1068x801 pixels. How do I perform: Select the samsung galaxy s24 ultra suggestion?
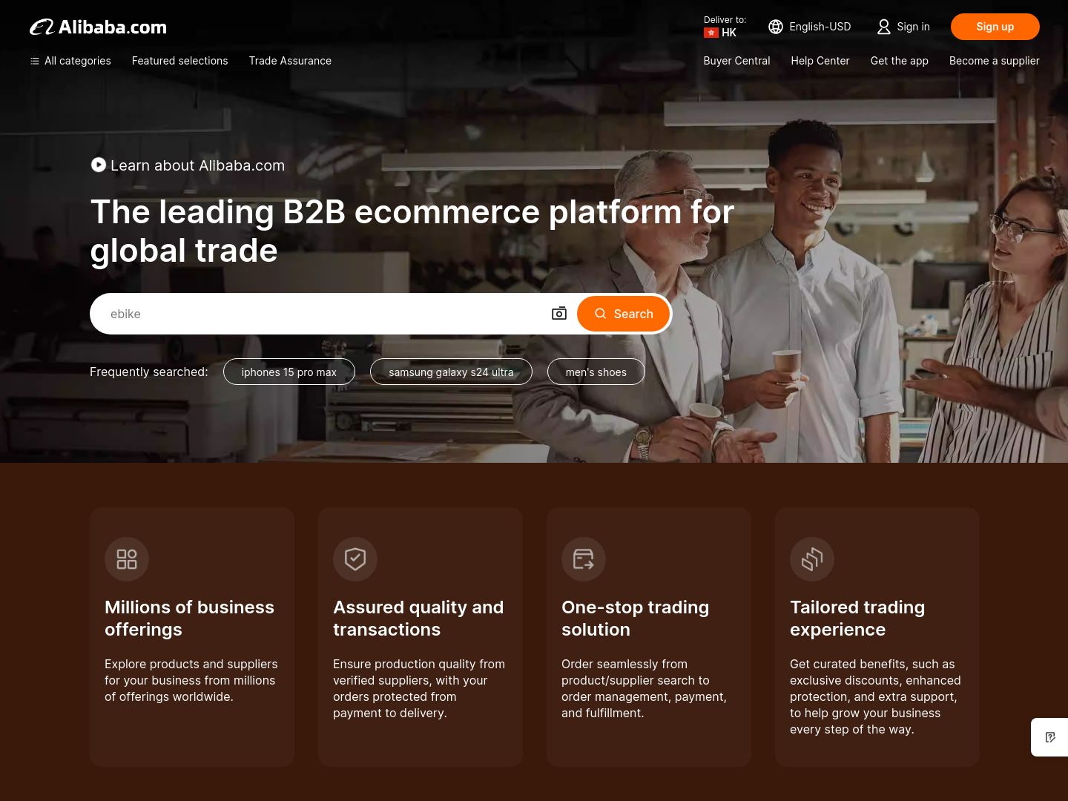point(451,372)
